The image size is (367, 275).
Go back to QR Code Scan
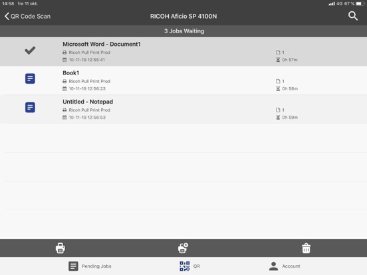point(27,17)
